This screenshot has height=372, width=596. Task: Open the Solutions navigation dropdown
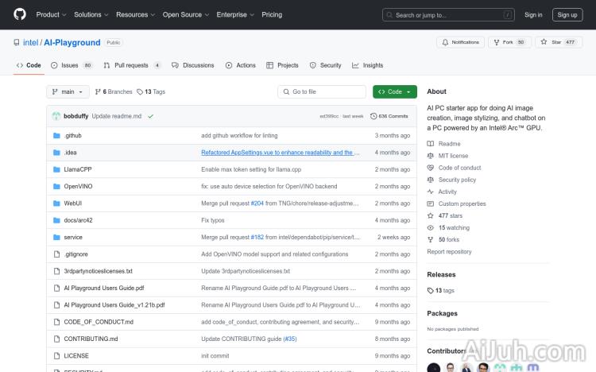(x=91, y=14)
